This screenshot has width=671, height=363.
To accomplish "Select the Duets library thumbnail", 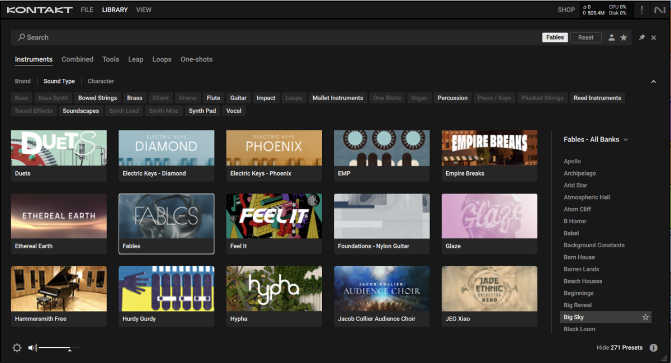I will tap(59, 155).
